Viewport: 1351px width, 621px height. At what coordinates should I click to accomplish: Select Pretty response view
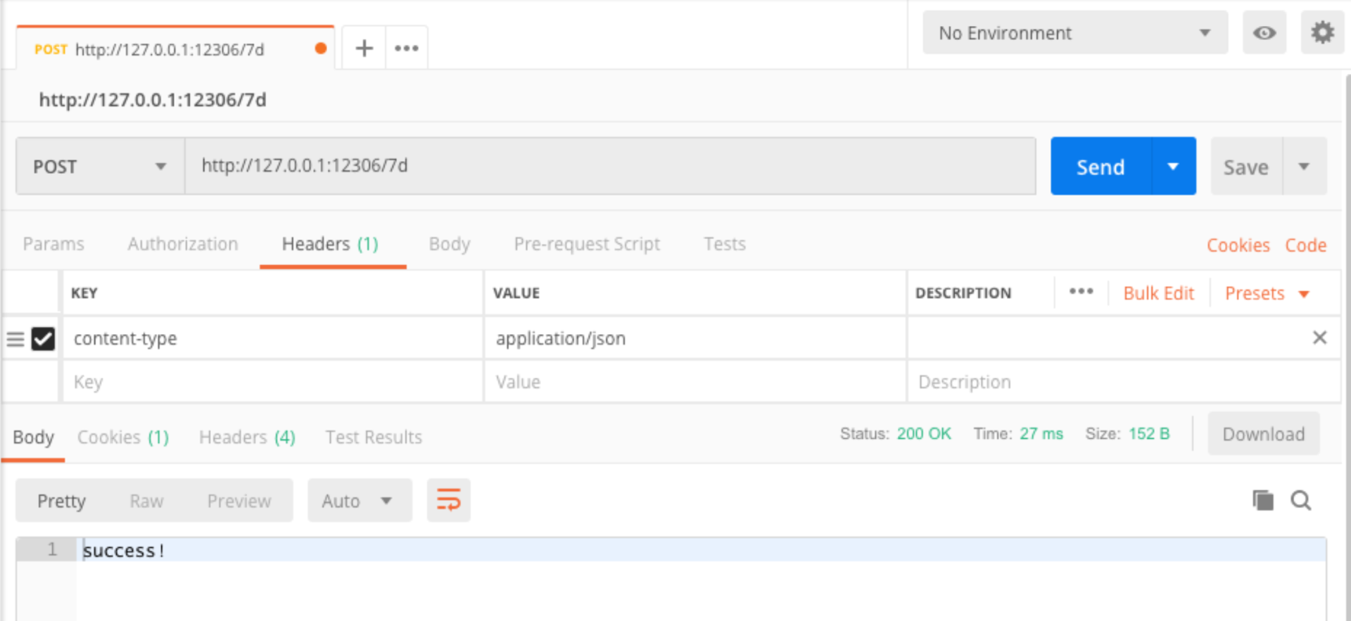tap(61, 501)
